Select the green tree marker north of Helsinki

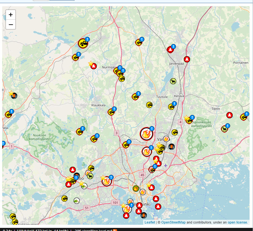coord(136,188)
